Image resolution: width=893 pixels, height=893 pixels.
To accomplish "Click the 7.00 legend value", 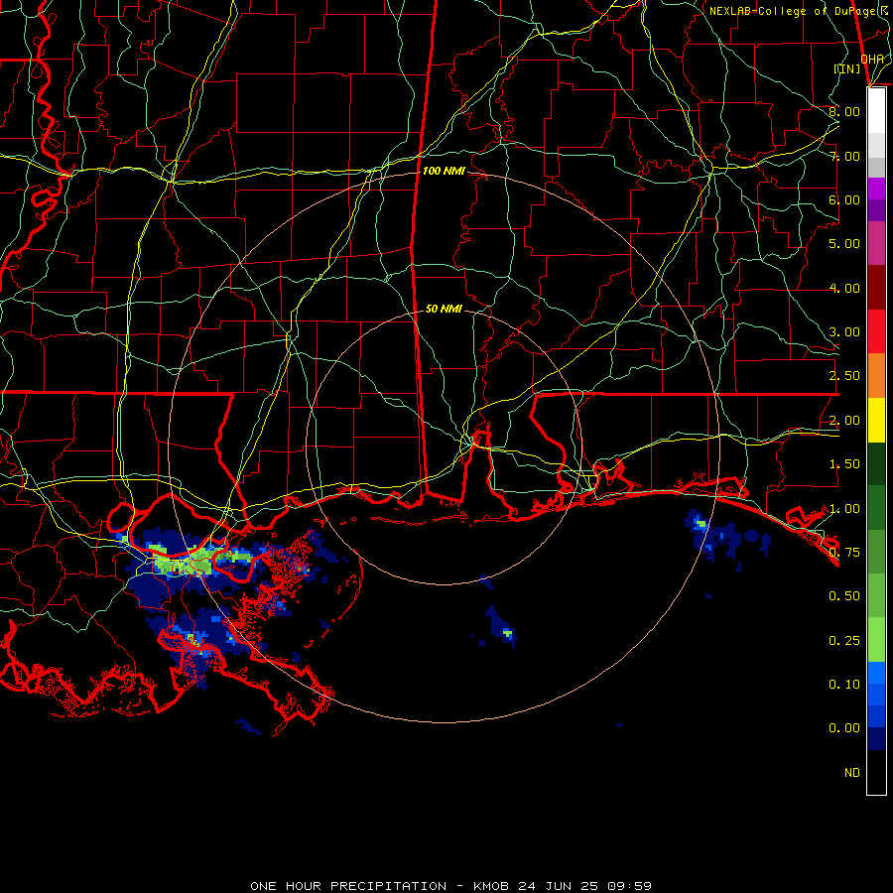I will click(x=844, y=156).
